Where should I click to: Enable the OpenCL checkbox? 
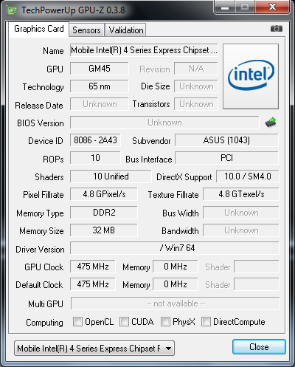tap(77, 322)
